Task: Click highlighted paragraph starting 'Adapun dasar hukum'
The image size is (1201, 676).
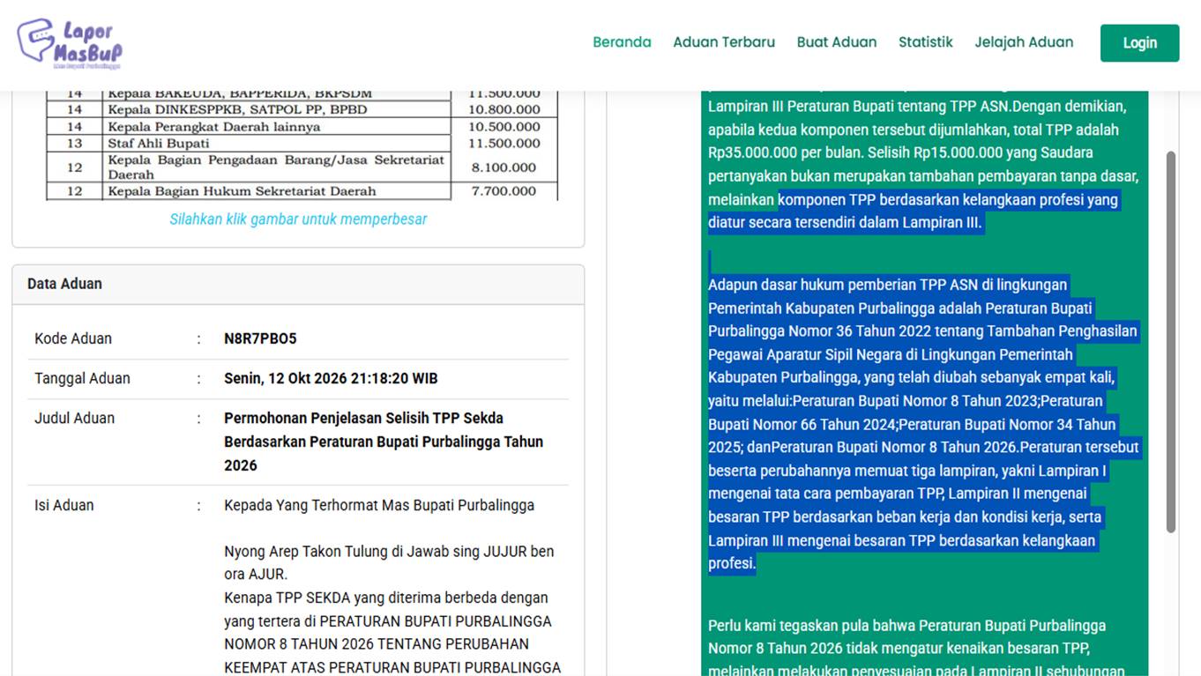Action: click(923, 424)
